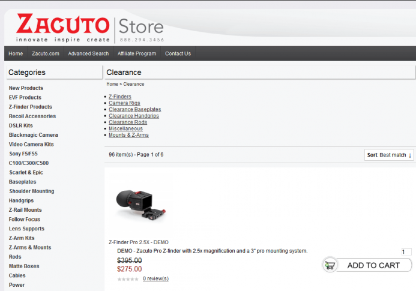Select New Products category
The image size is (416, 291).
26,88
